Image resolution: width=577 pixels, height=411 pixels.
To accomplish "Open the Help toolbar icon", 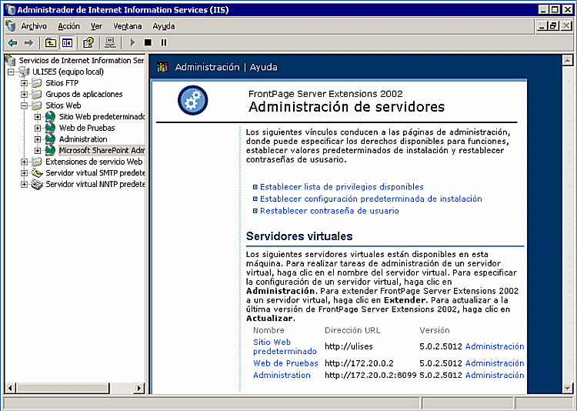I will tap(88, 43).
